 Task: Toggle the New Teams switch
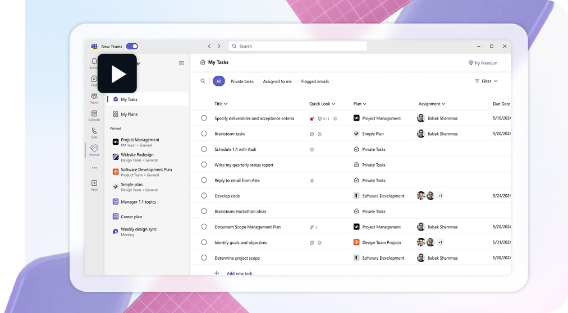coord(132,47)
